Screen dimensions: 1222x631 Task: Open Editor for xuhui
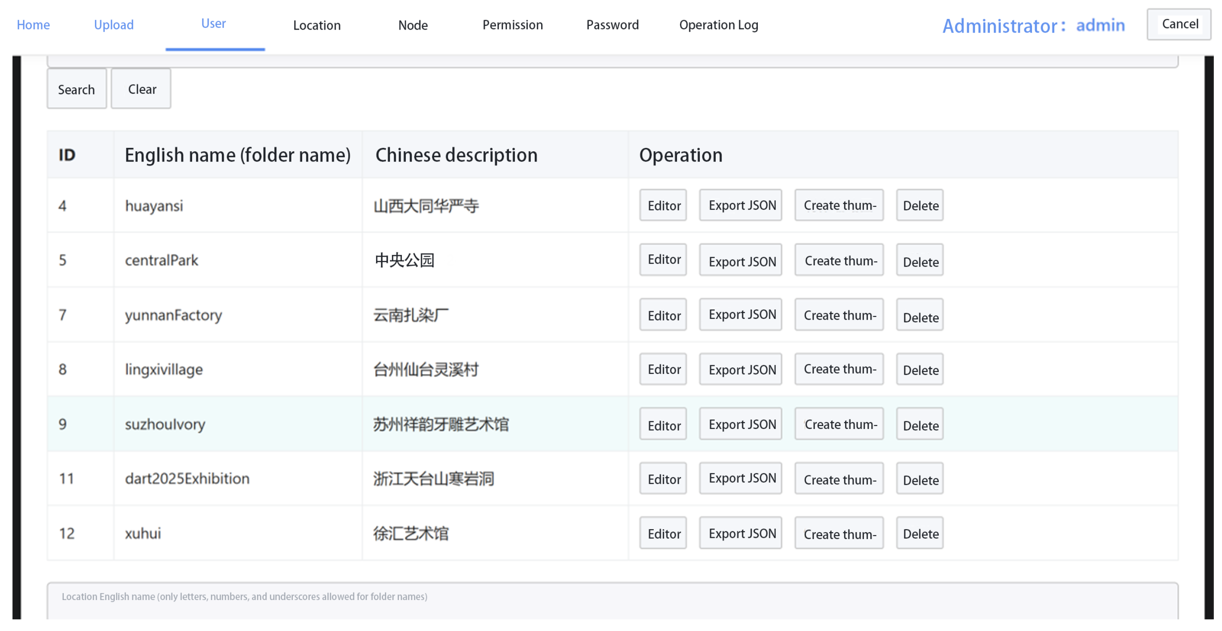663,533
